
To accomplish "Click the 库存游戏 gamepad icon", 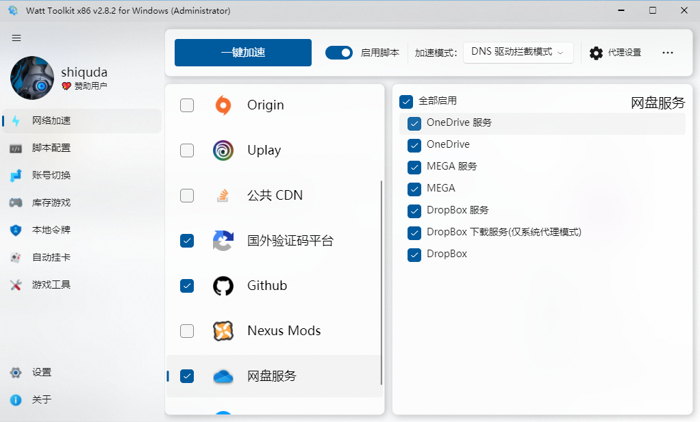I will point(16,202).
